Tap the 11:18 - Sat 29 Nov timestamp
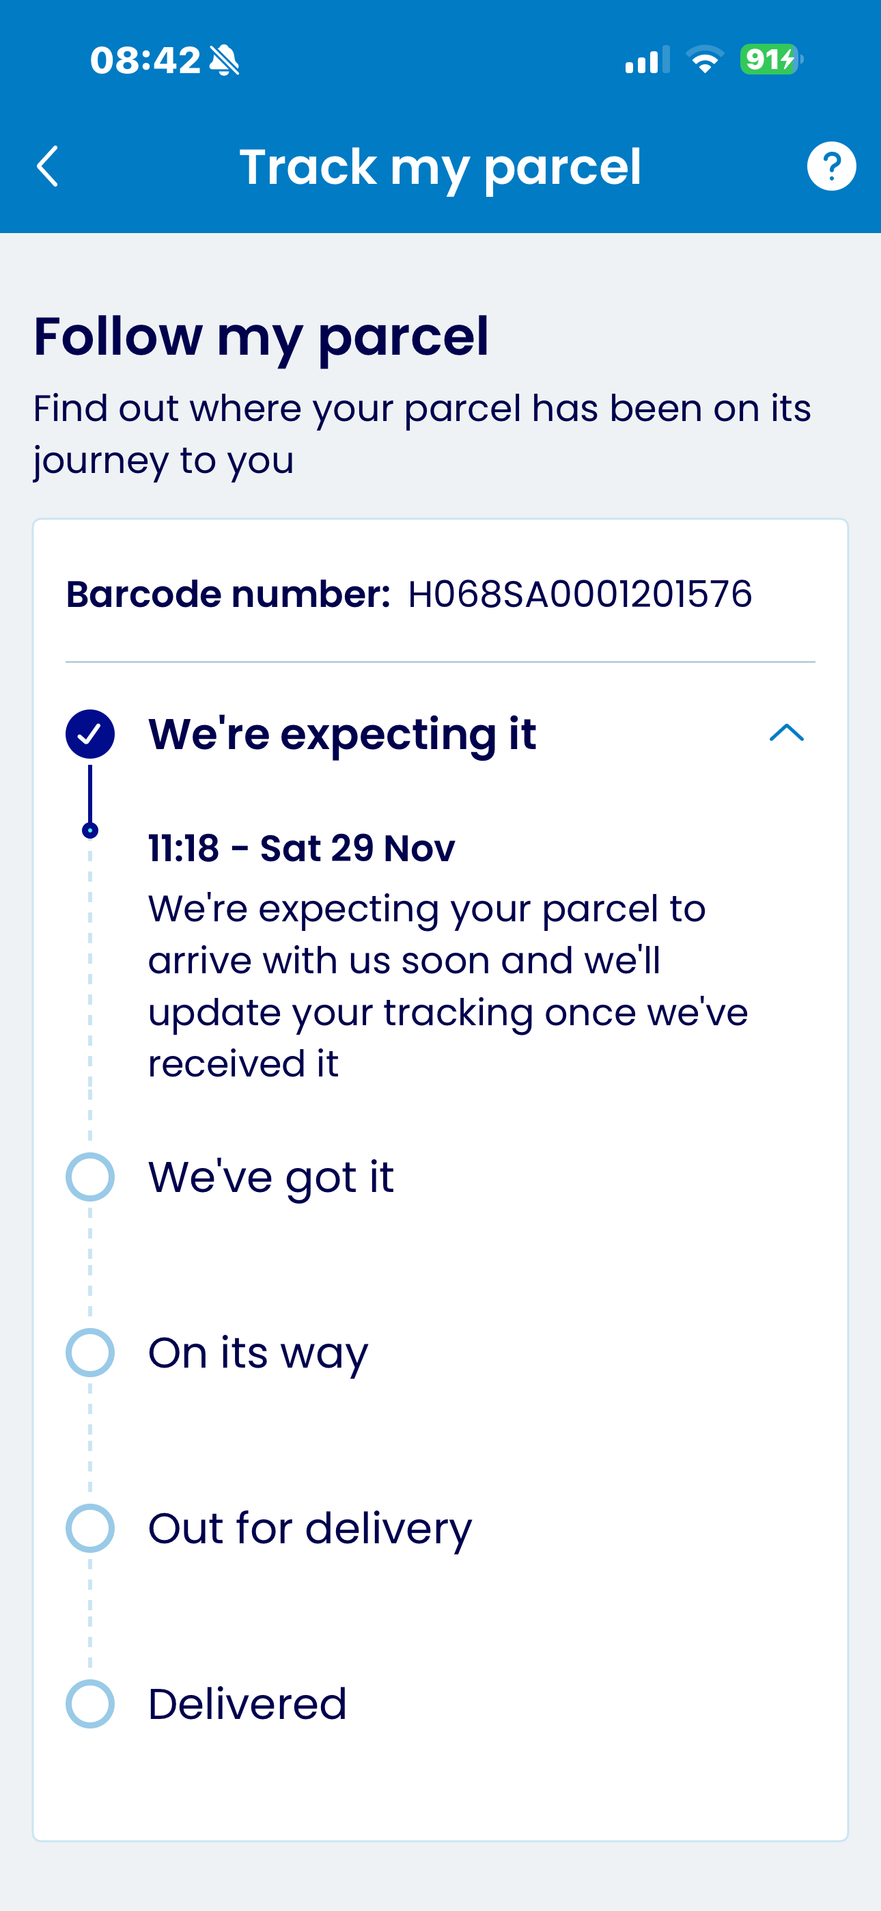881x1911 pixels. tap(302, 848)
